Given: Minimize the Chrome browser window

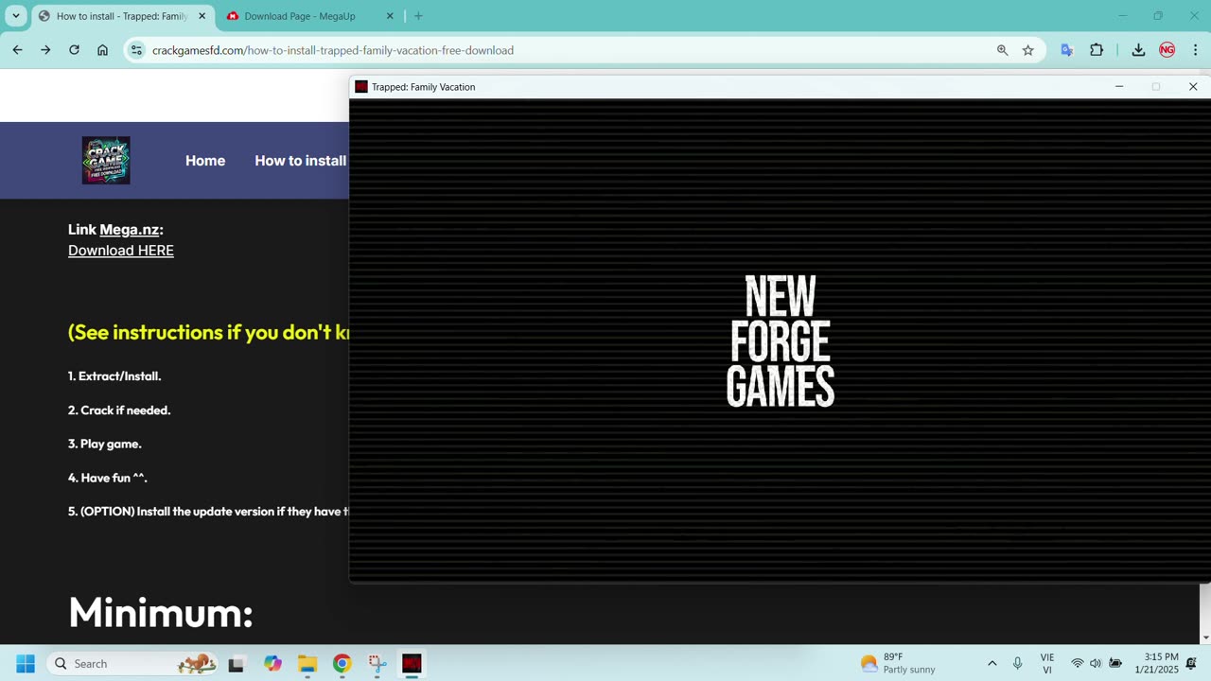Looking at the screenshot, I should tap(1122, 16).
